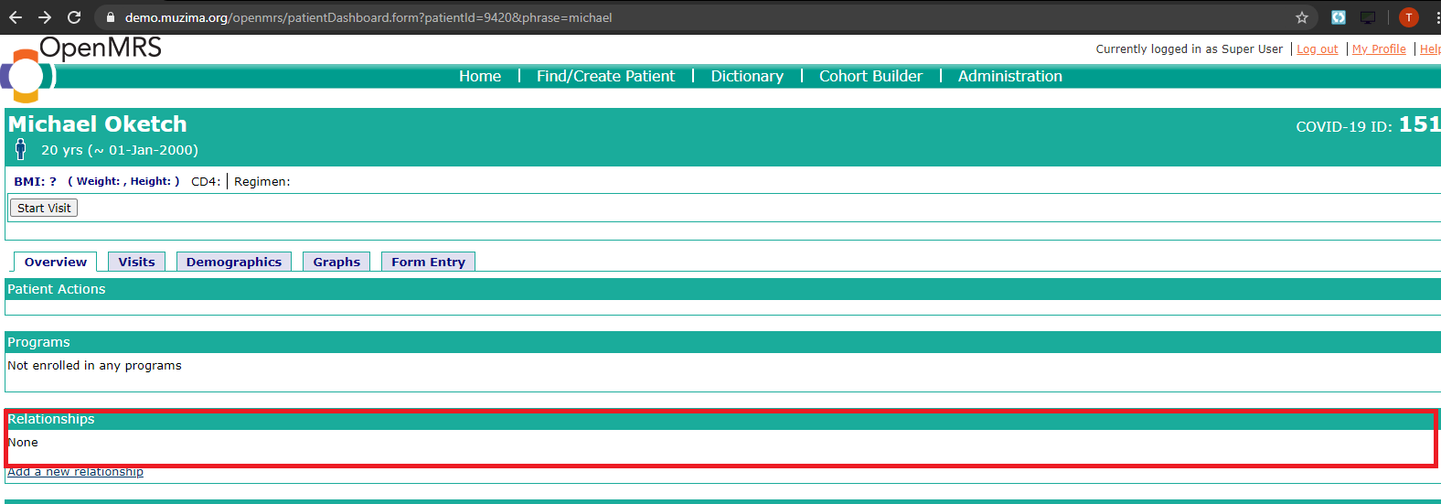Bookmark this page with the star icon

tap(1302, 17)
